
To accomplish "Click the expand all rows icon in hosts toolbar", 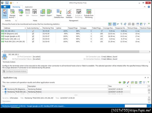I will tap(133, 24).
